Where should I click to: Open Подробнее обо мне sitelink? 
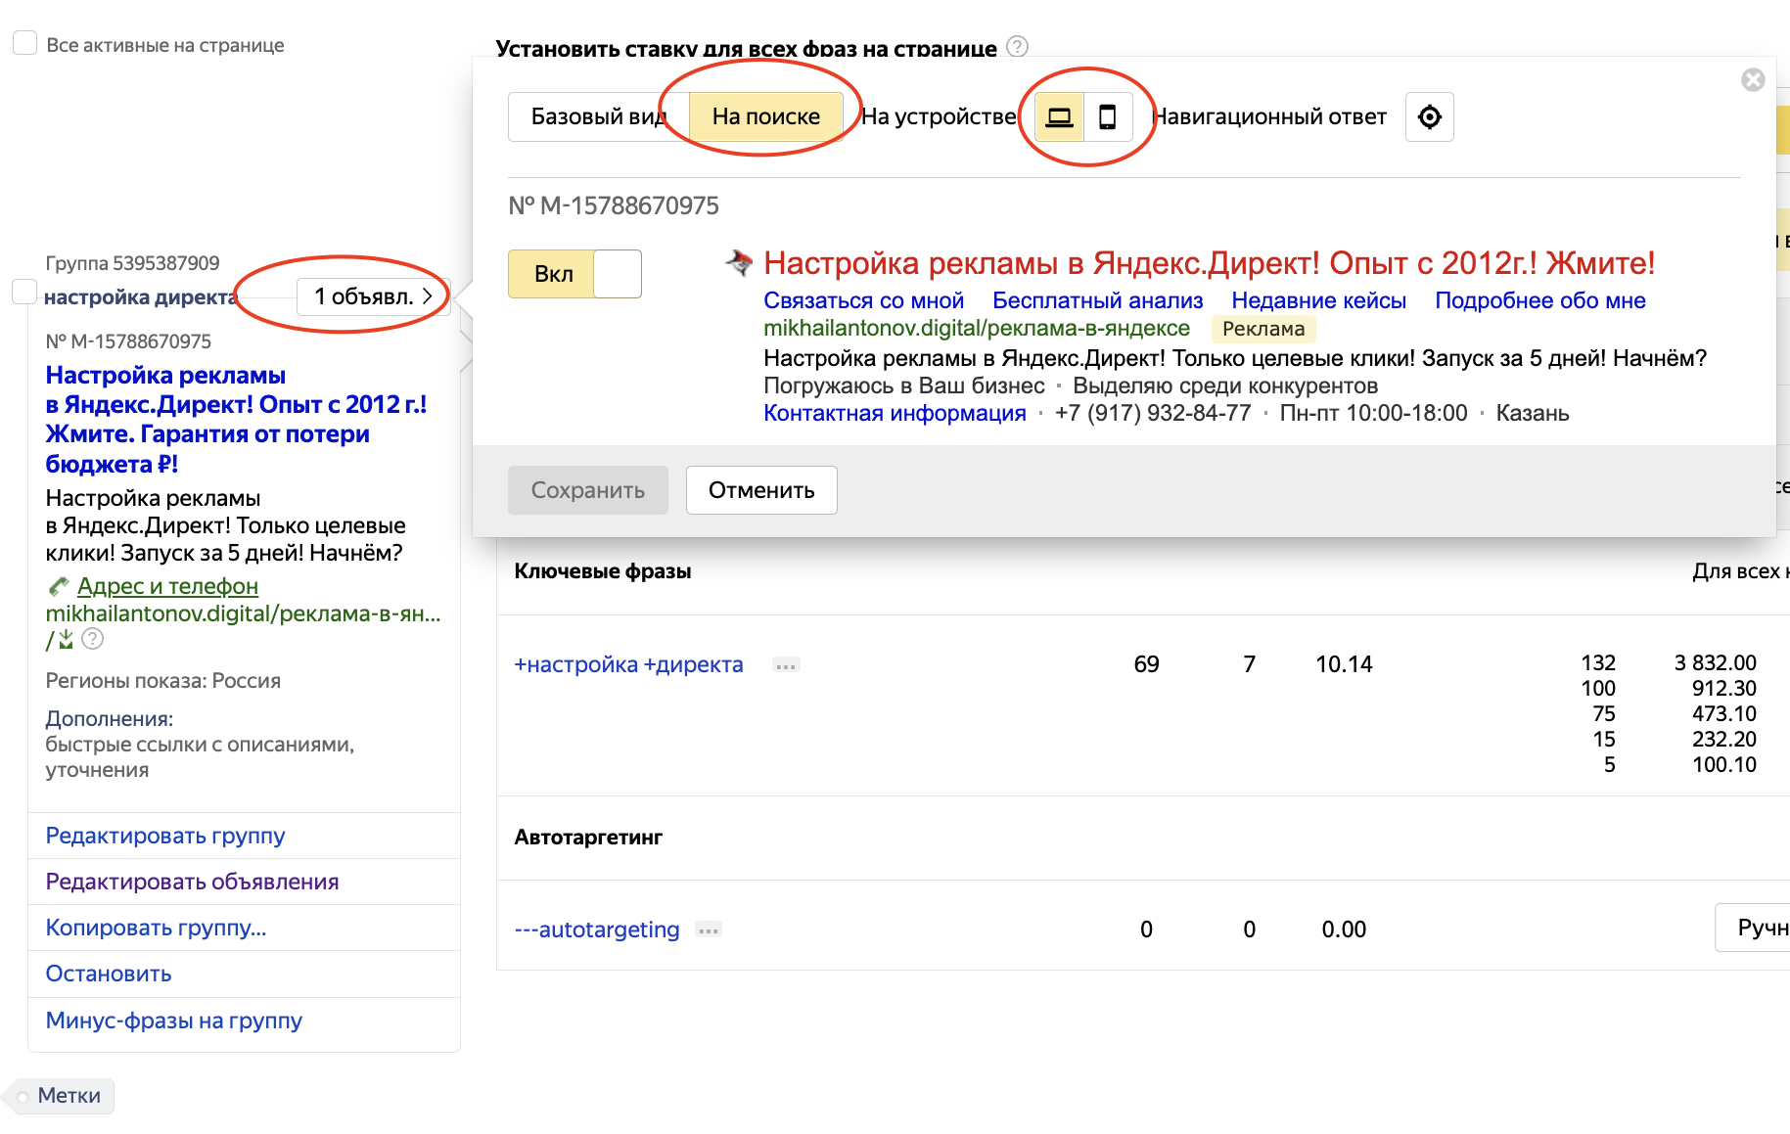1540,300
